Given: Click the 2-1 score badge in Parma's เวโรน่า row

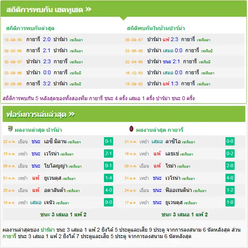Looking at the screenshot, I should click(x=109, y=154).
